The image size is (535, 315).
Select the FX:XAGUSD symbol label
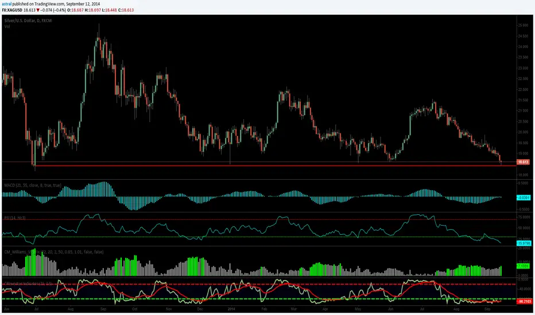12,10
